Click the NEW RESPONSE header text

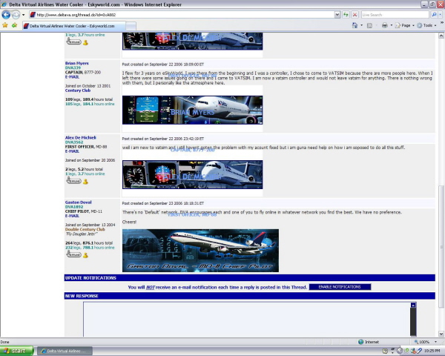point(82,296)
